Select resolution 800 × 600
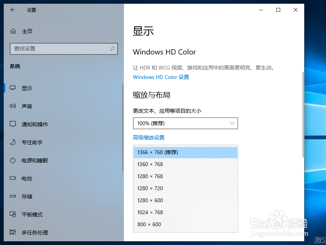 click(186, 224)
